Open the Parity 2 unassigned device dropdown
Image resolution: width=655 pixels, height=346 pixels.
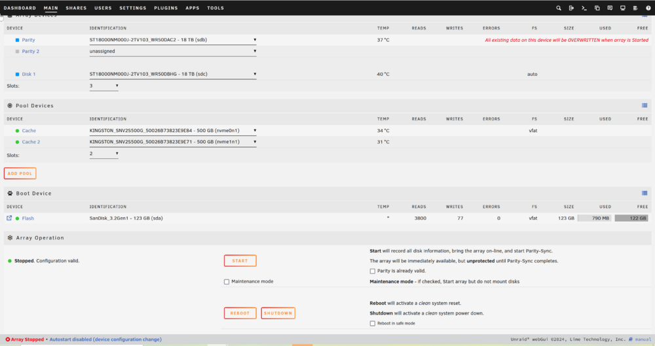(172, 51)
